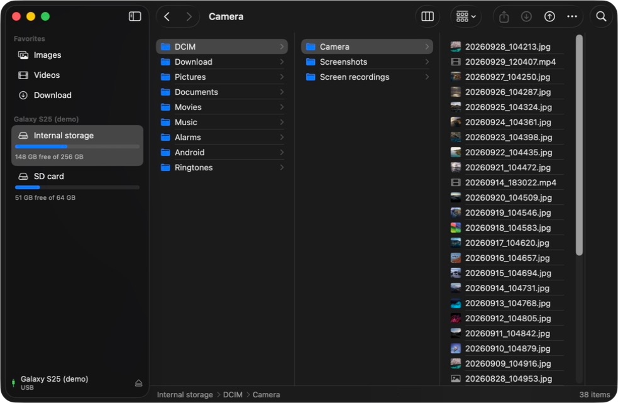Expand the Movies folder chevron
This screenshot has height=403, width=618.
[x=282, y=107]
